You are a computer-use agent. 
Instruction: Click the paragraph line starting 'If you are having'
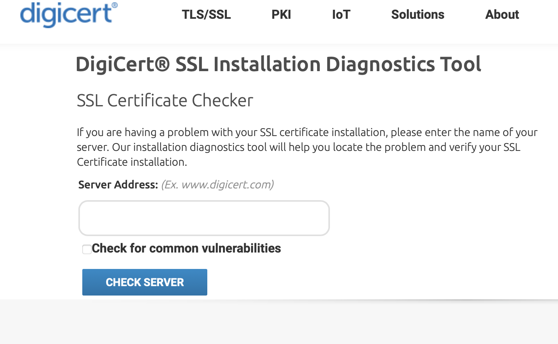(x=307, y=133)
